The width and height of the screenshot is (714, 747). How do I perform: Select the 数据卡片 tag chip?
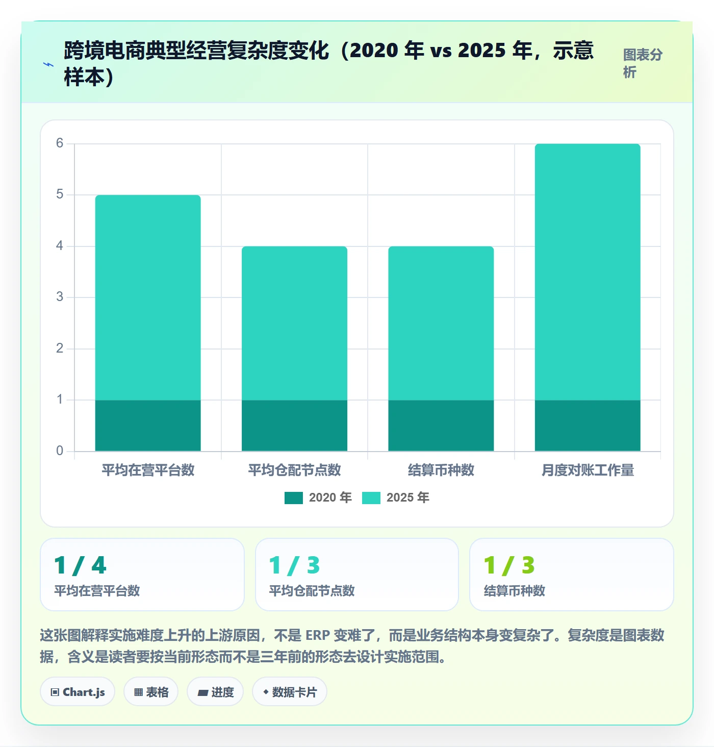click(290, 692)
